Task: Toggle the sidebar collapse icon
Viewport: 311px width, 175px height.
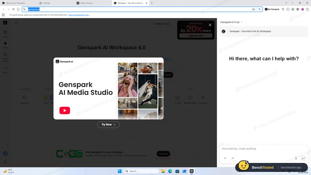Action: click(16, 23)
